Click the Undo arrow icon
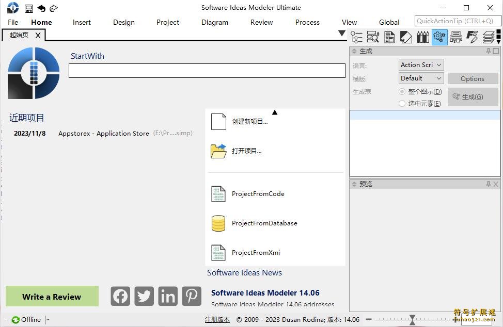Screen dimensions: 503x327 click(x=41, y=8)
